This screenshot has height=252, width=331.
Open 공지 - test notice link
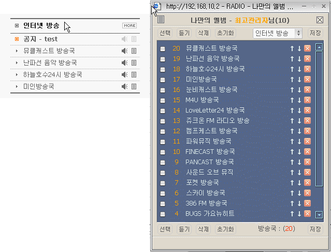[x=40, y=39]
